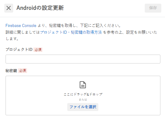Click the 保存 button in the header
This screenshot has height=119, width=165.
point(153,8)
